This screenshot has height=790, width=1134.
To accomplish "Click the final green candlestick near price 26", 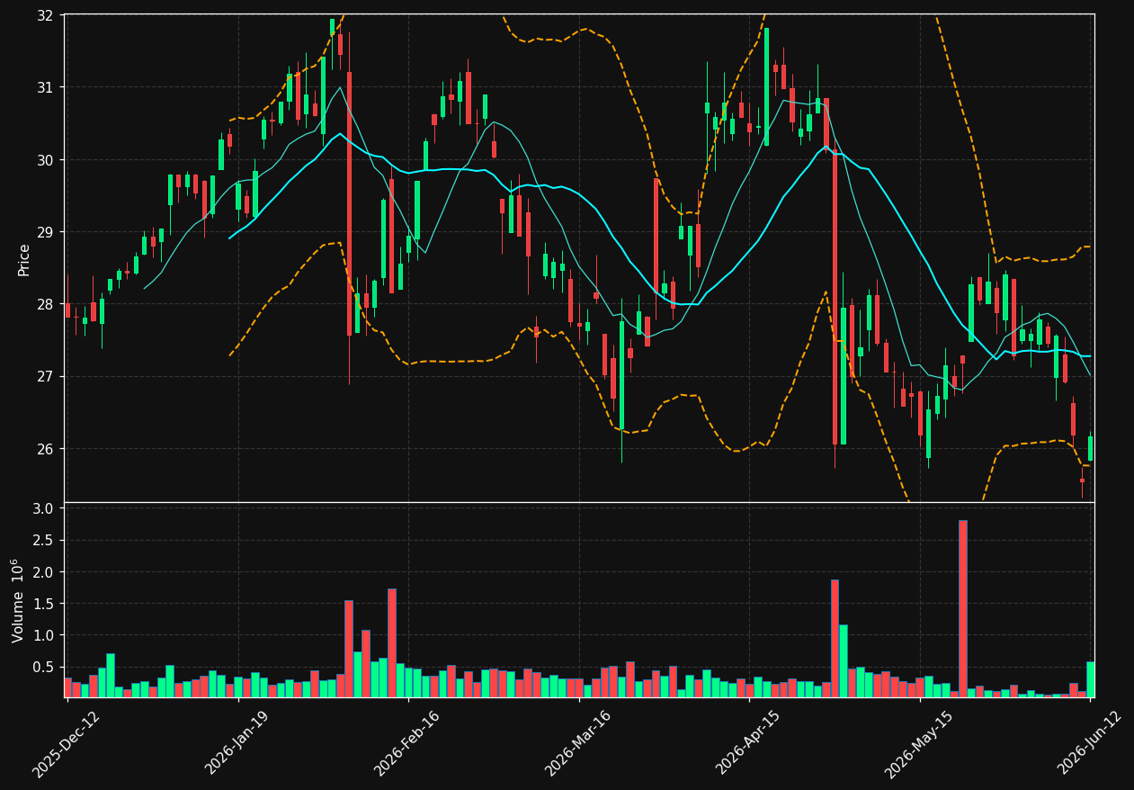I will (x=1091, y=448).
